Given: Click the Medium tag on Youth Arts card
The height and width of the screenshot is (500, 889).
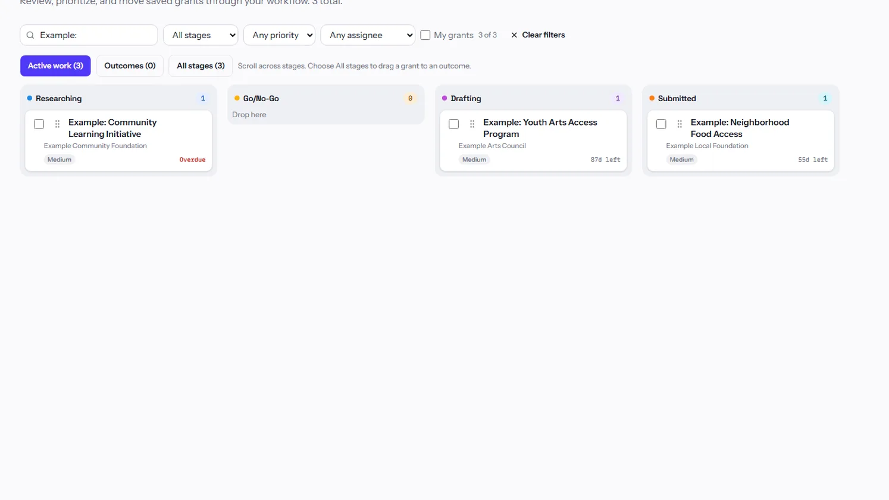Looking at the screenshot, I should pyautogui.click(x=474, y=160).
